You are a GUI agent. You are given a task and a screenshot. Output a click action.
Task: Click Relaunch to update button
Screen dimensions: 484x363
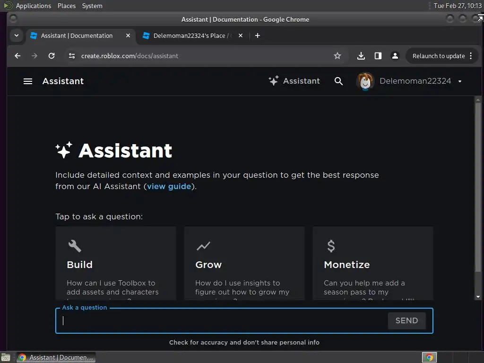tap(438, 56)
